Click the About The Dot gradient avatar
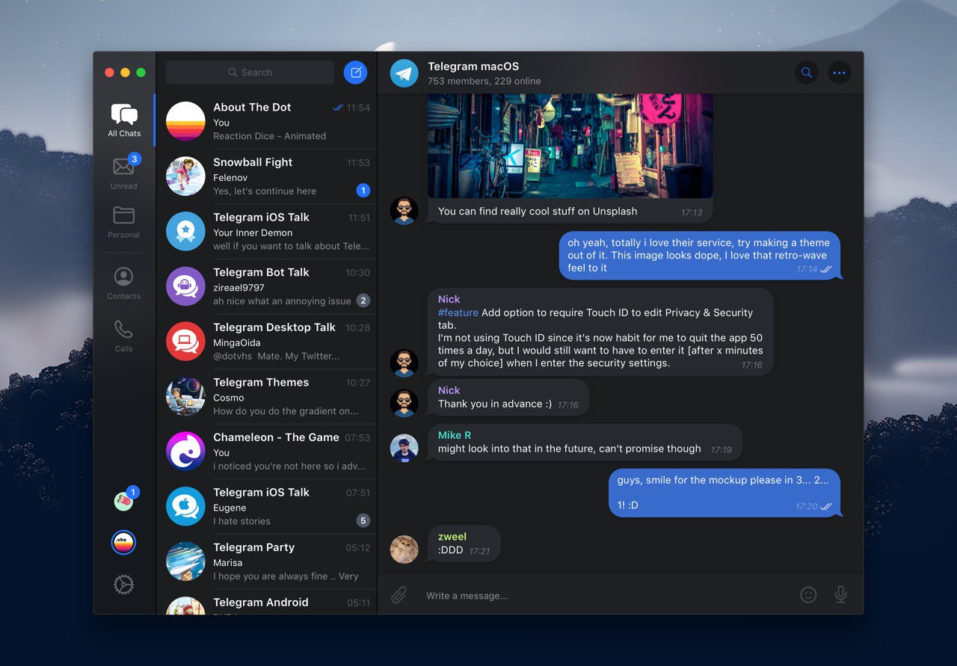 [x=185, y=121]
